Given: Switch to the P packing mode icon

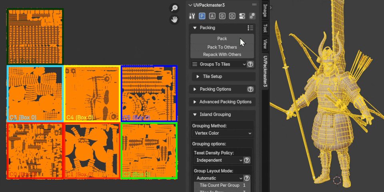Looking at the screenshot, I should point(202,16).
